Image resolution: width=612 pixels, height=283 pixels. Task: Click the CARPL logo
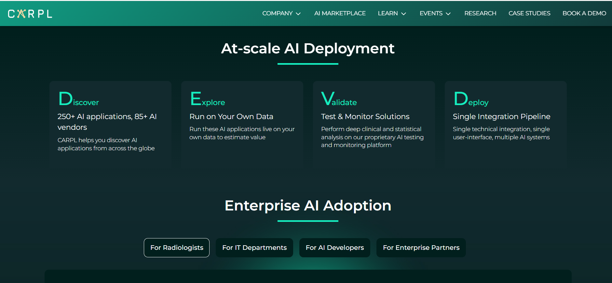coord(30,14)
